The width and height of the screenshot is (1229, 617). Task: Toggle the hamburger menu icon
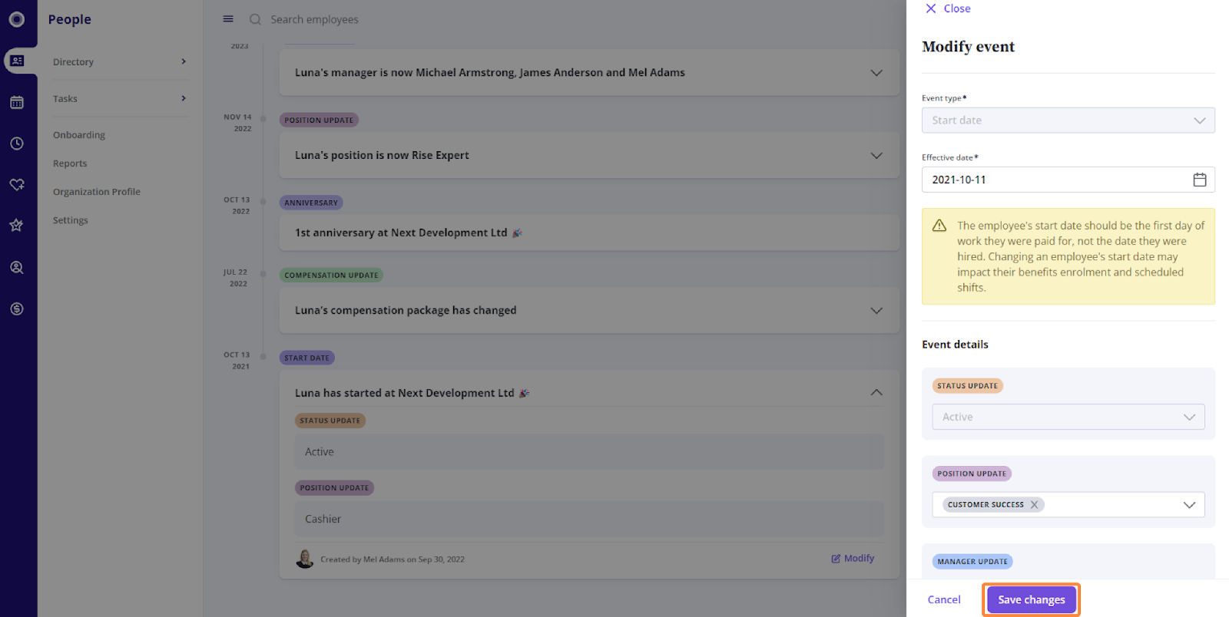(228, 19)
